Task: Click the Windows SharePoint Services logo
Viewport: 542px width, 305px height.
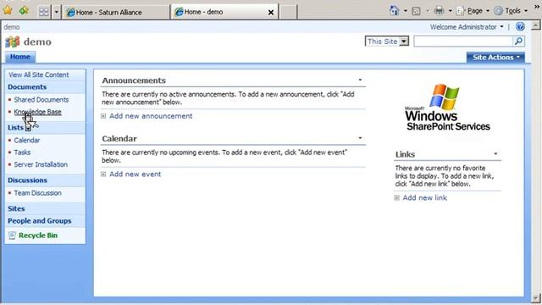Action: click(448, 108)
